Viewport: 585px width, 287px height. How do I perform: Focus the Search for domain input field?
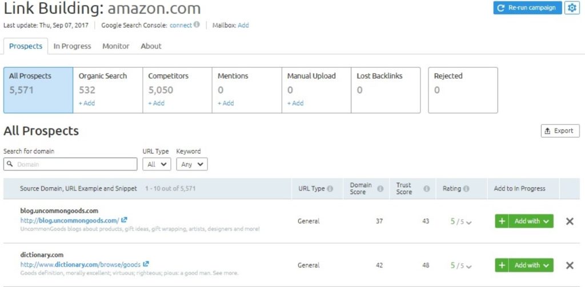(70, 164)
